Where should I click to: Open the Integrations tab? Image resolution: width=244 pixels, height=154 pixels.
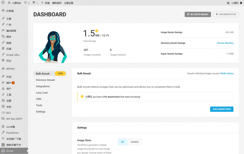coord(43,86)
